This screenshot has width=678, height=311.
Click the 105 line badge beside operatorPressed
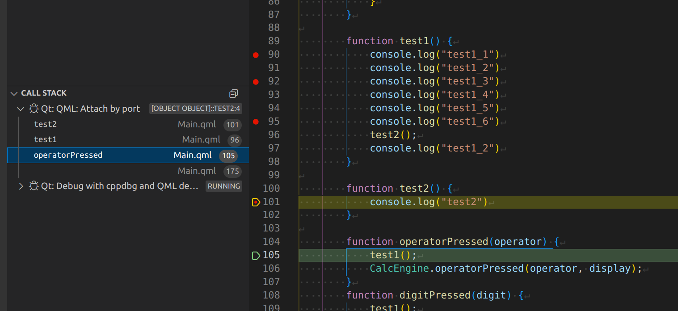(228, 155)
